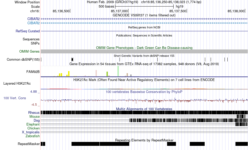Screen dimensions: 248x150
Task: Click Multiz Alignments of 100 Vertebrates title
Action: (144, 109)
